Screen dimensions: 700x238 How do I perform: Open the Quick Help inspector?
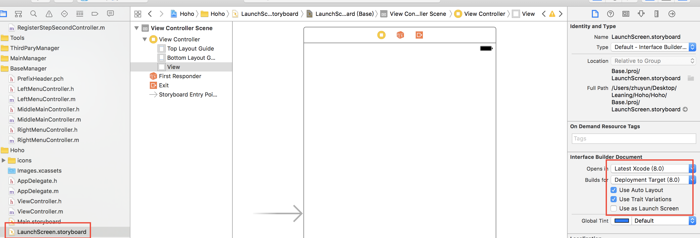pyautogui.click(x=610, y=14)
